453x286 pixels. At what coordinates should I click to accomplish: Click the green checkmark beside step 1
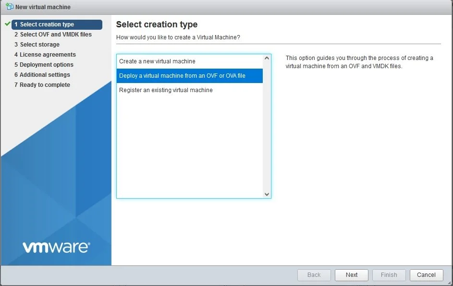(x=8, y=24)
